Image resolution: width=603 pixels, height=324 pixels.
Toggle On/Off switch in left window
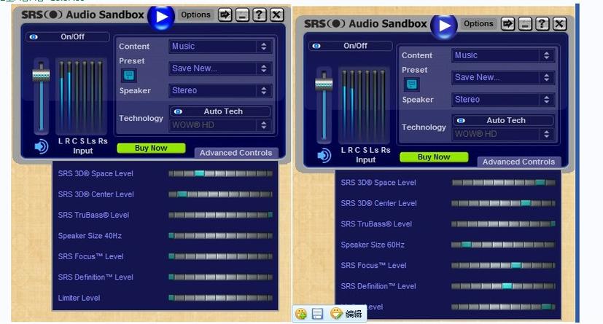(68, 37)
